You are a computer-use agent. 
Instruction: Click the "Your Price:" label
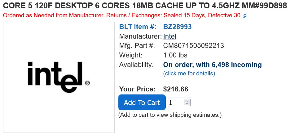(x=137, y=89)
